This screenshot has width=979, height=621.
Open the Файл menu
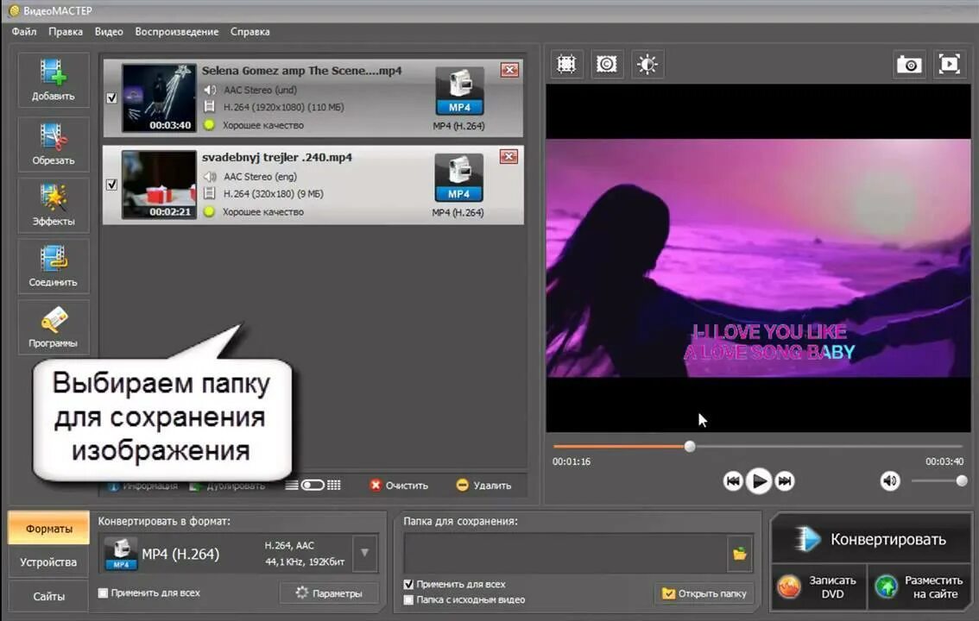[x=23, y=31]
